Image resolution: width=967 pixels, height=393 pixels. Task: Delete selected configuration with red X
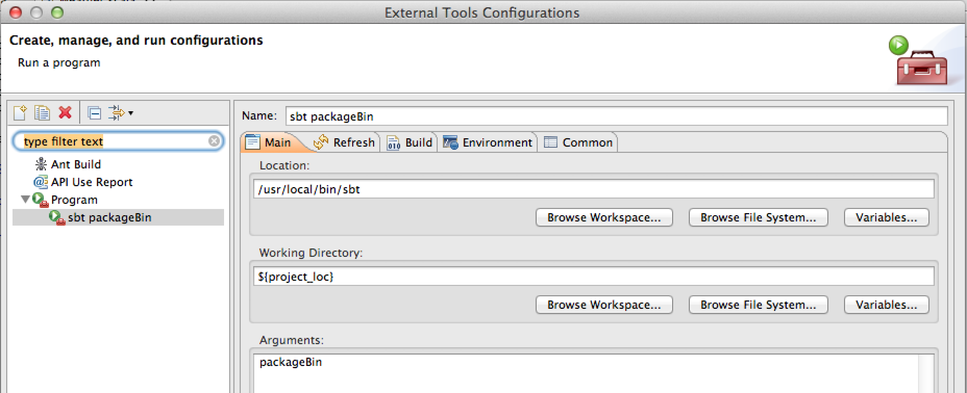(x=65, y=112)
